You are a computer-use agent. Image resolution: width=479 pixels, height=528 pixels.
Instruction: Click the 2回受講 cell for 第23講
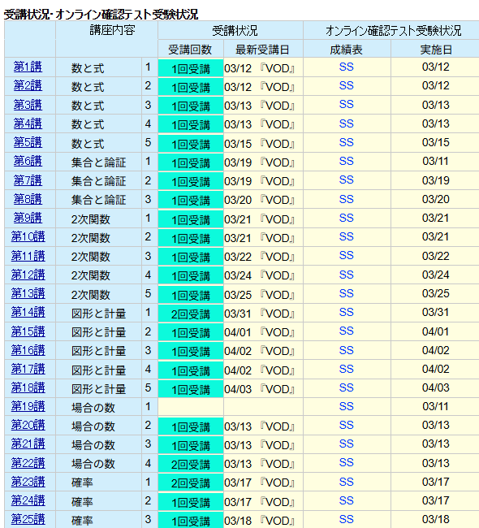click(x=191, y=483)
